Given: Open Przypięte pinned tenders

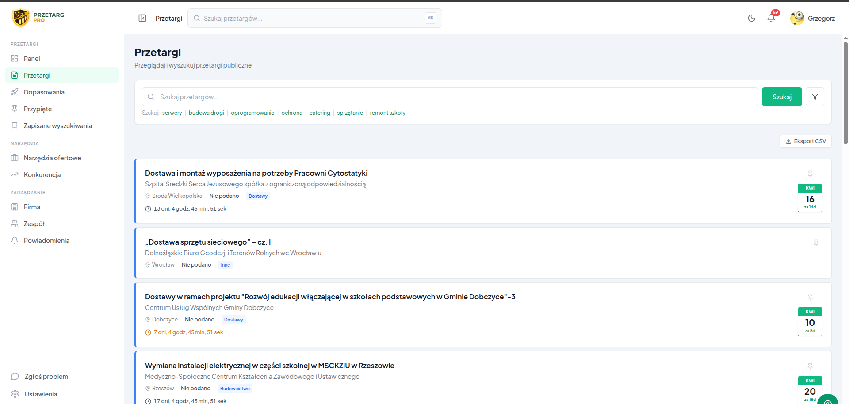Looking at the screenshot, I should [x=62, y=109].
